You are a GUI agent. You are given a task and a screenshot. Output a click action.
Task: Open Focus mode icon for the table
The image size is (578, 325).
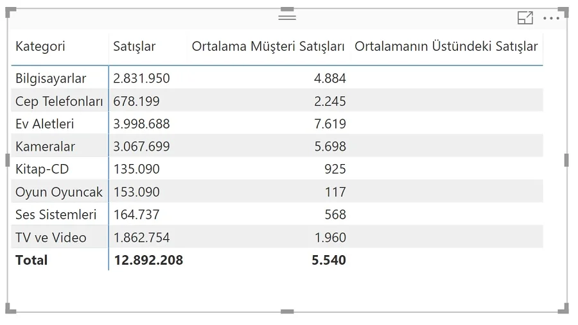point(525,18)
